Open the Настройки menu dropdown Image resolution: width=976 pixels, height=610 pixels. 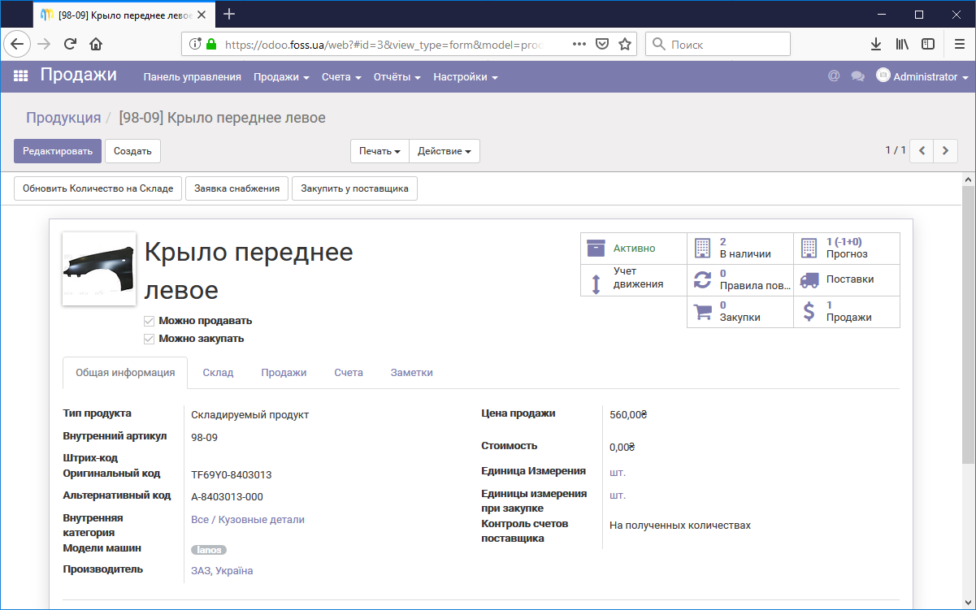pos(466,77)
